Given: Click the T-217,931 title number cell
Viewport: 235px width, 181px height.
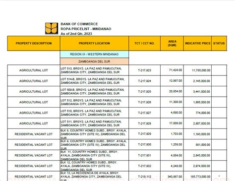Looking at the screenshot, I should coord(144,155).
